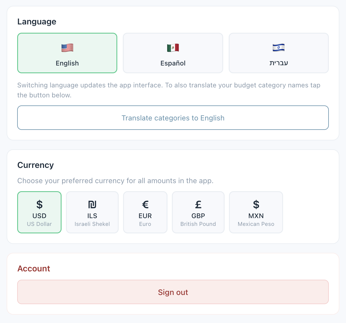
Task: Click the euro symbol icon
Action: [x=145, y=205]
